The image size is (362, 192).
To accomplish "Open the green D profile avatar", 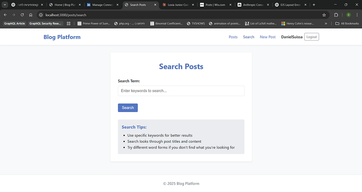I will [349, 15].
